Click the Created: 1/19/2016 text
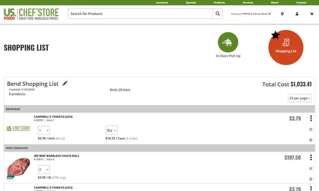 click(22, 90)
